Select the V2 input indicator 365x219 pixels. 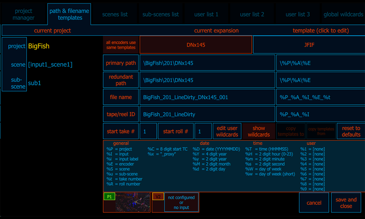(x=158, y=197)
